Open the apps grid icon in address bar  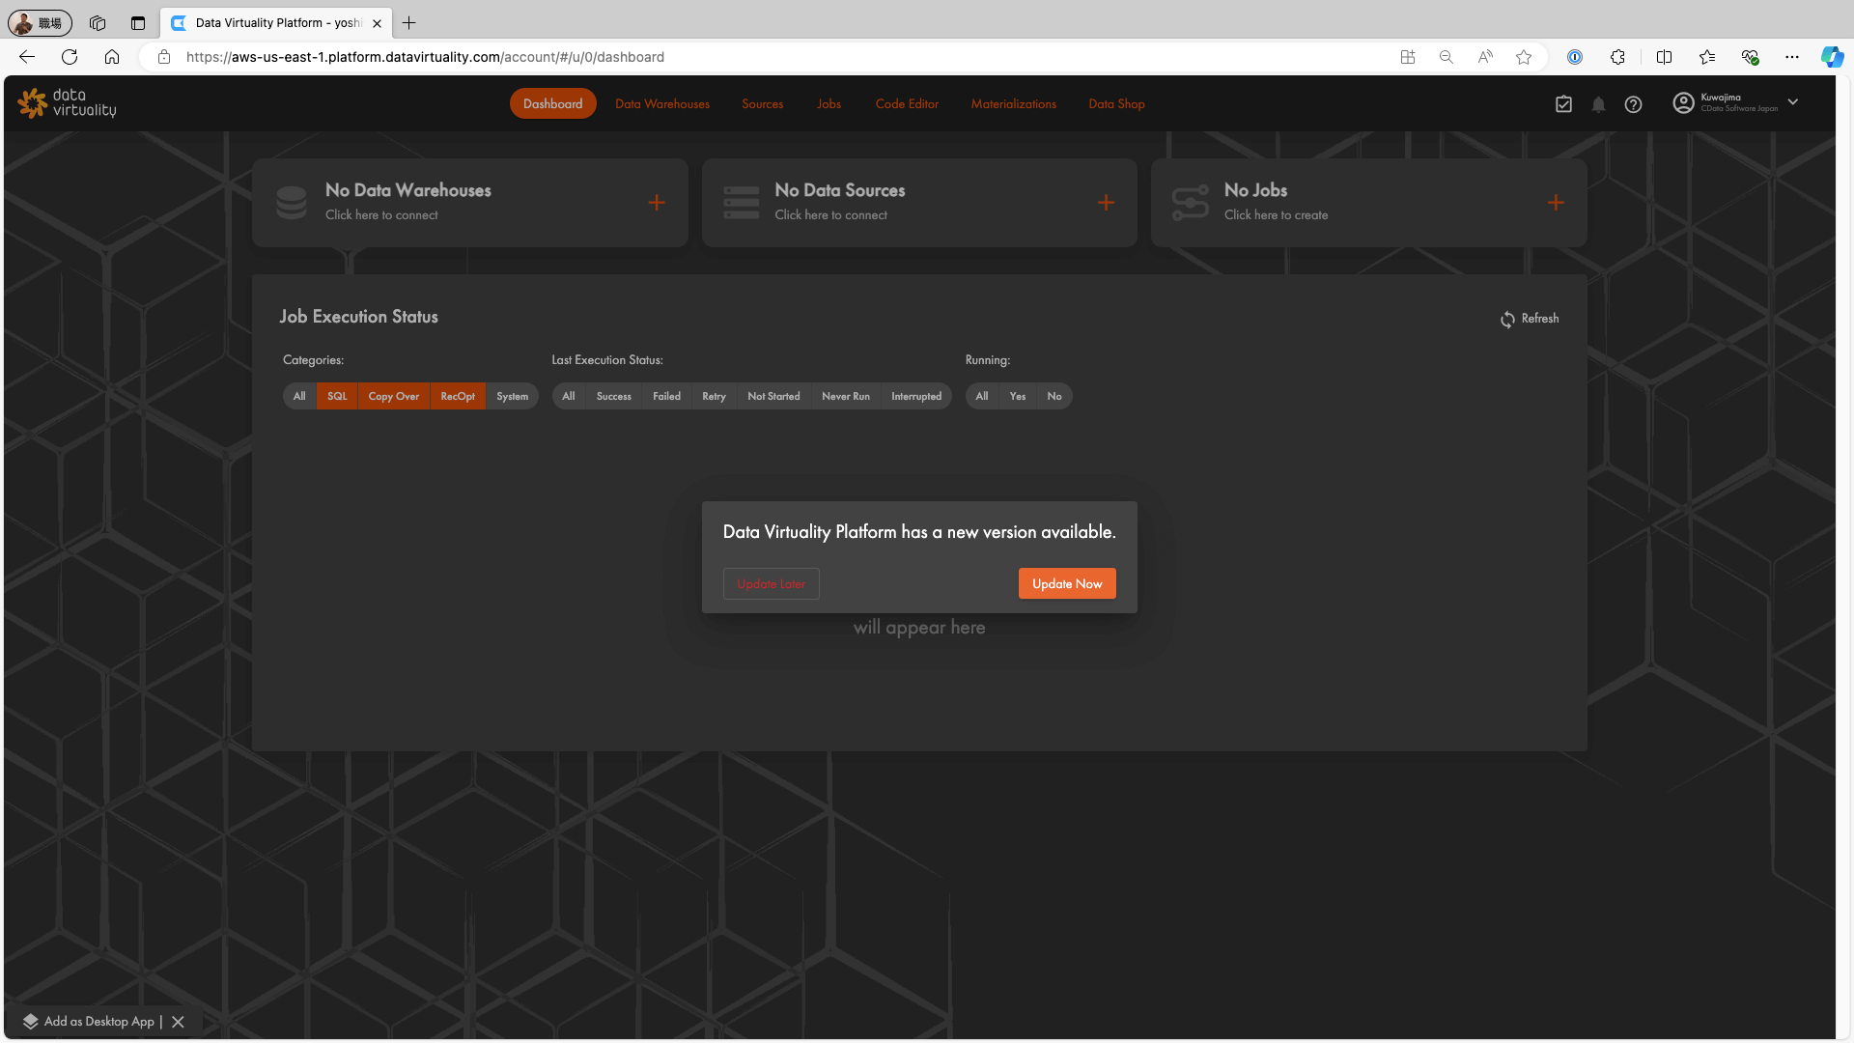tap(1408, 57)
